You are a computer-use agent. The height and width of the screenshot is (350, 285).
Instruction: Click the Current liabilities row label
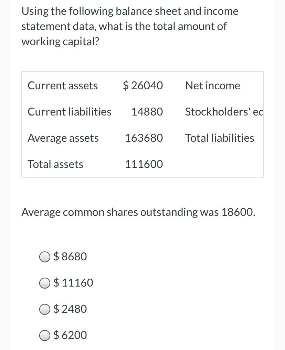click(x=69, y=112)
